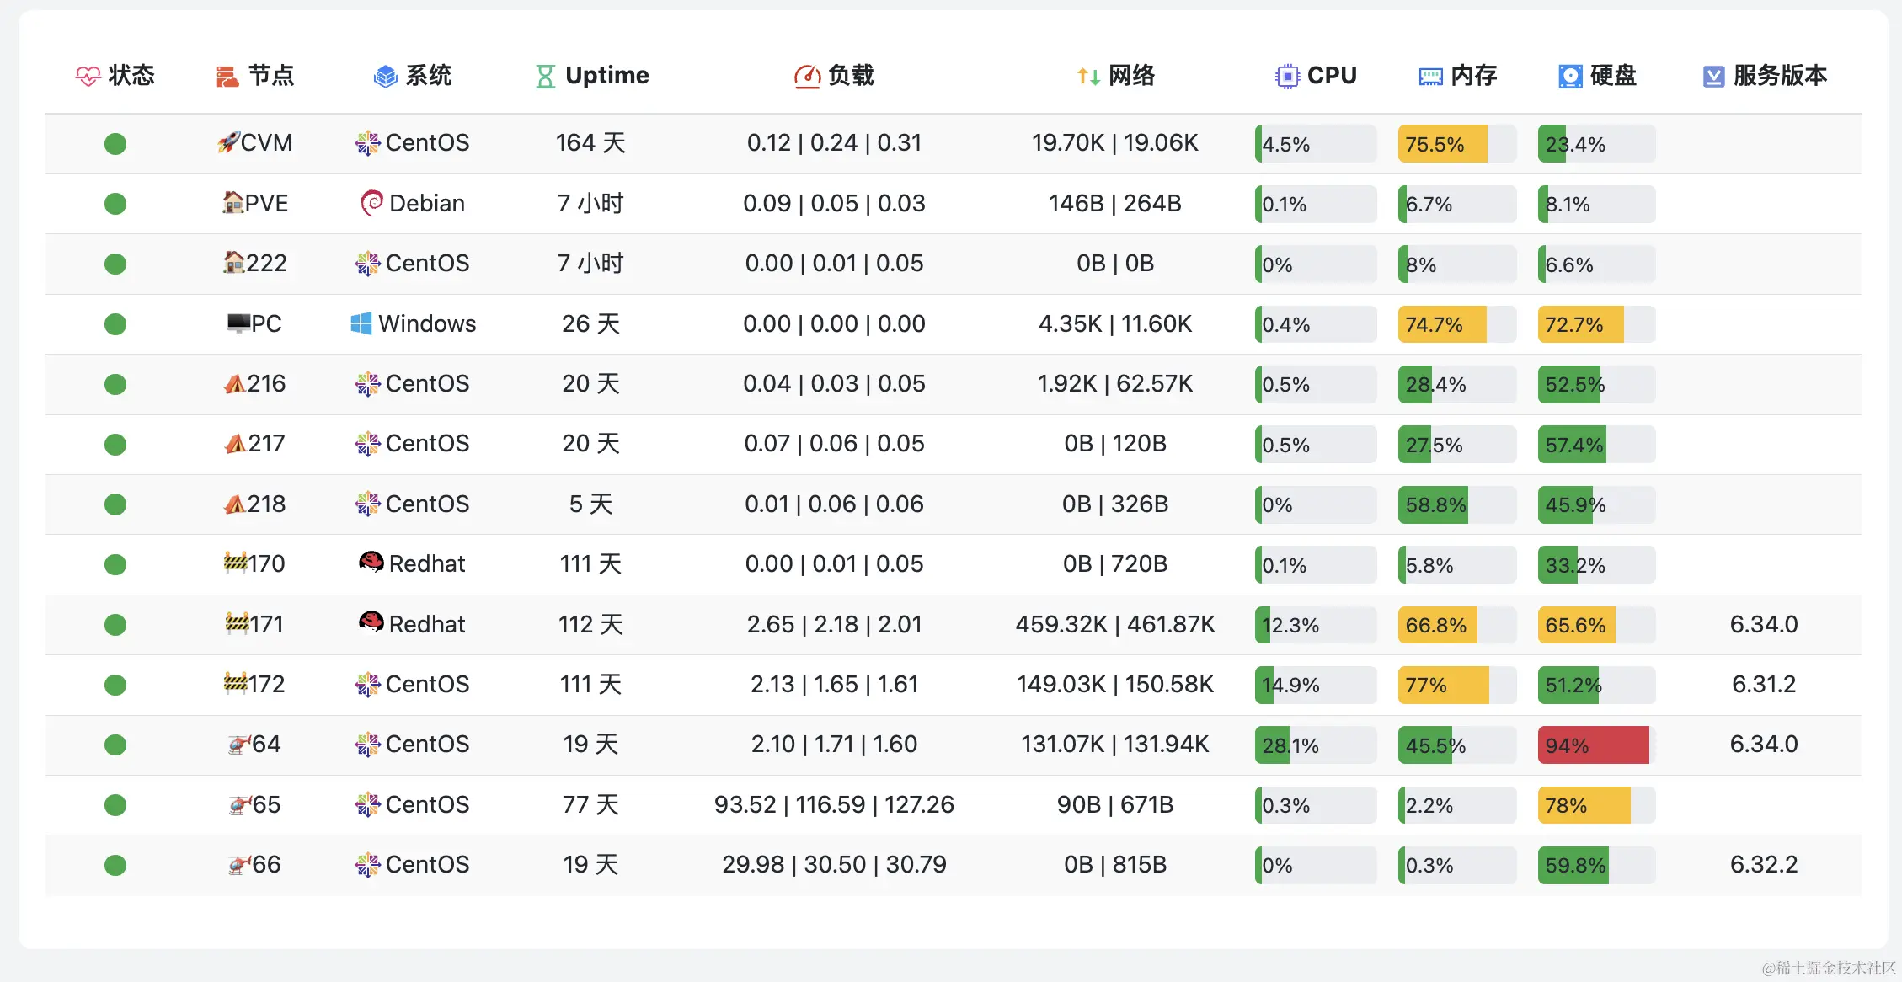Click the red 94% disk bar
Screen dimensions: 1902x982
coord(1595,745)
